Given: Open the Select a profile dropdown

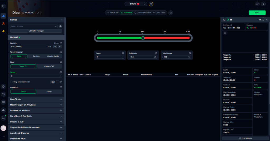Looking at the screenshot, I should 34,26.
